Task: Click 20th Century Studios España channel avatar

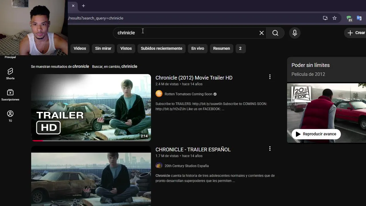Action: 159,166
